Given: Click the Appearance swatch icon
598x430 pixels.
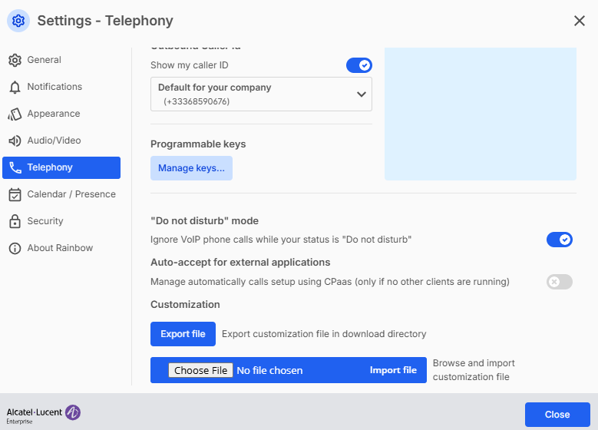Looking at the screenshot, I should pos(15,114).
